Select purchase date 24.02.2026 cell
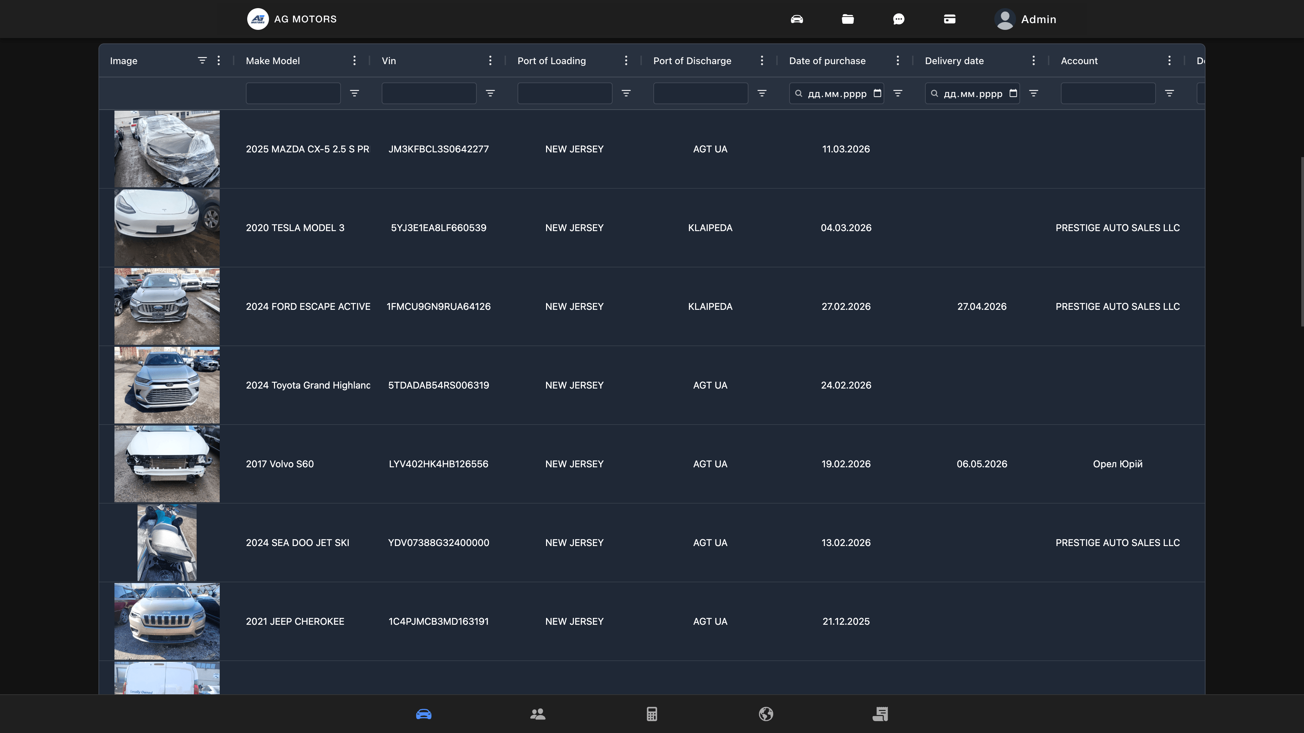 coord(846,385)
